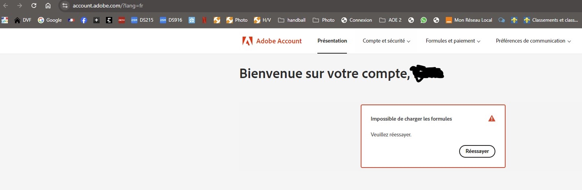Image resolution: width=582 pixels, height=190 pixels.
Task: Click the red warning triangle icon
Action: [x=491, y=118]
